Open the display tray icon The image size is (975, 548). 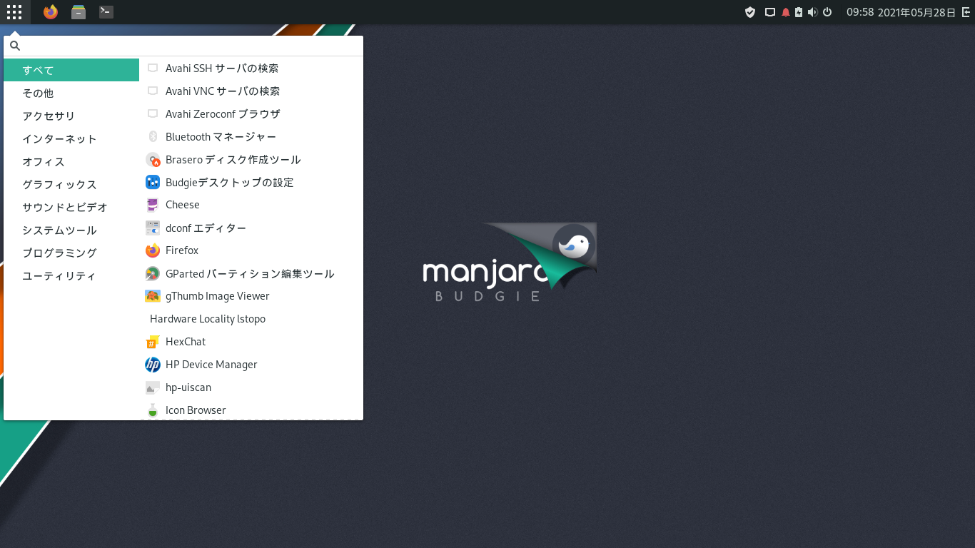[770, 12]
